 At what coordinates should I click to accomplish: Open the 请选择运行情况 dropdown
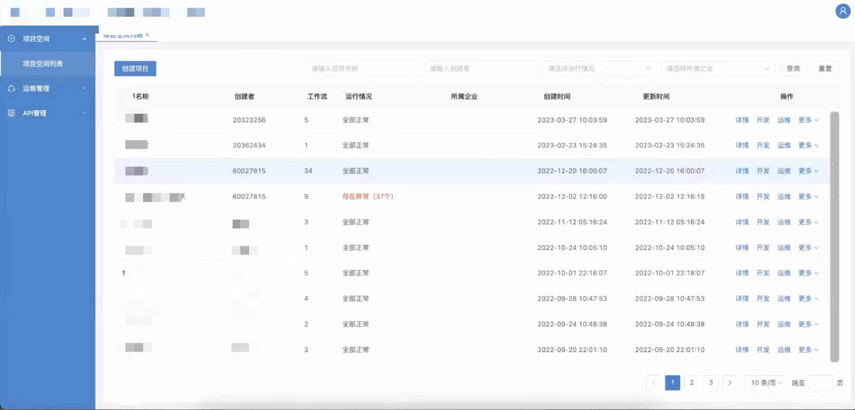(599, 68)
